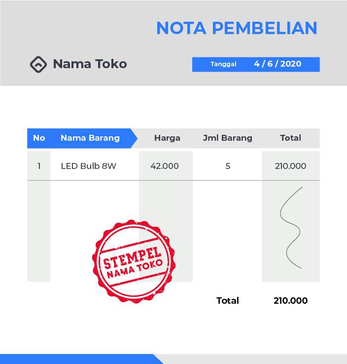This screenshot has width=347, height=364.
Task: Click the price cell 42.000
Action: [x=165, y=166]
